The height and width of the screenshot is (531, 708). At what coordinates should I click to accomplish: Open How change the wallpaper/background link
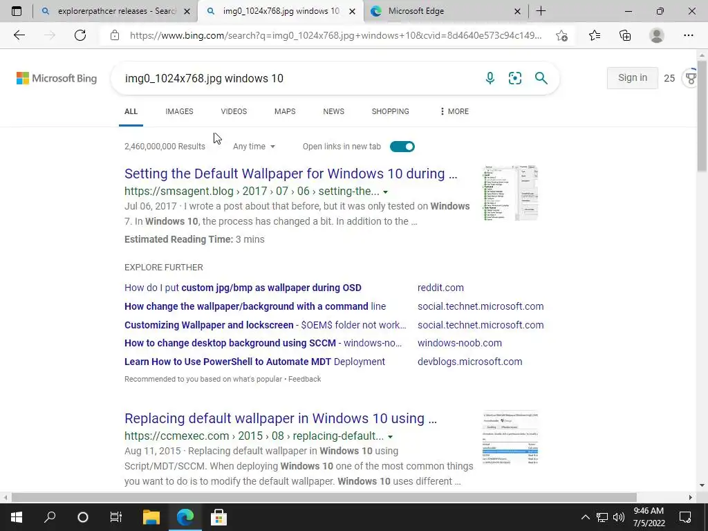[255, 306]
